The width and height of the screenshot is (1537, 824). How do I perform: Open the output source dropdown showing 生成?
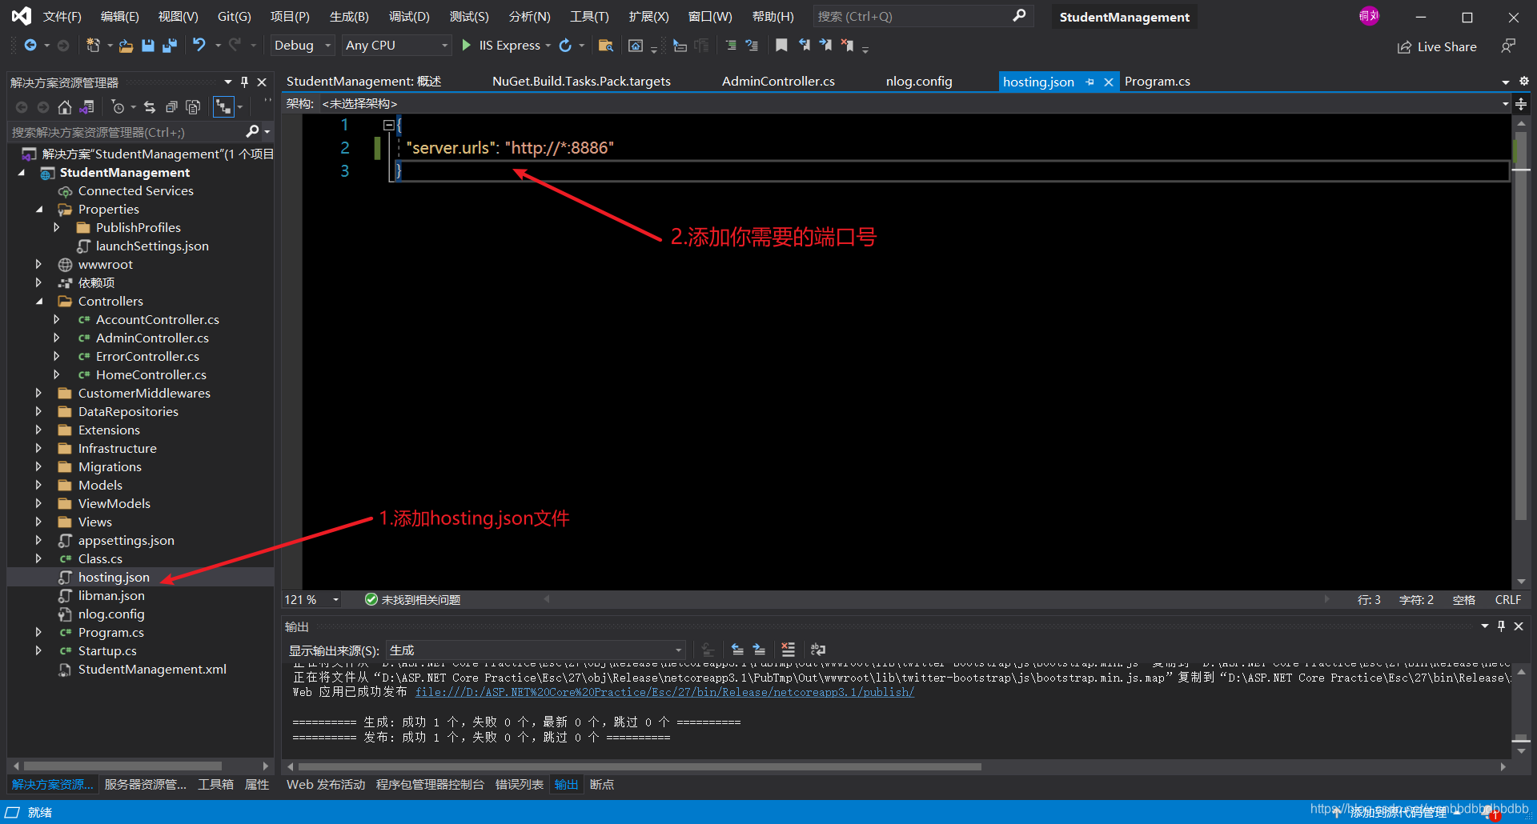click(536, 650)
